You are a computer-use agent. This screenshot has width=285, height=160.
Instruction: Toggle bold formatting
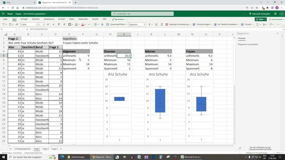click(59, 24)
